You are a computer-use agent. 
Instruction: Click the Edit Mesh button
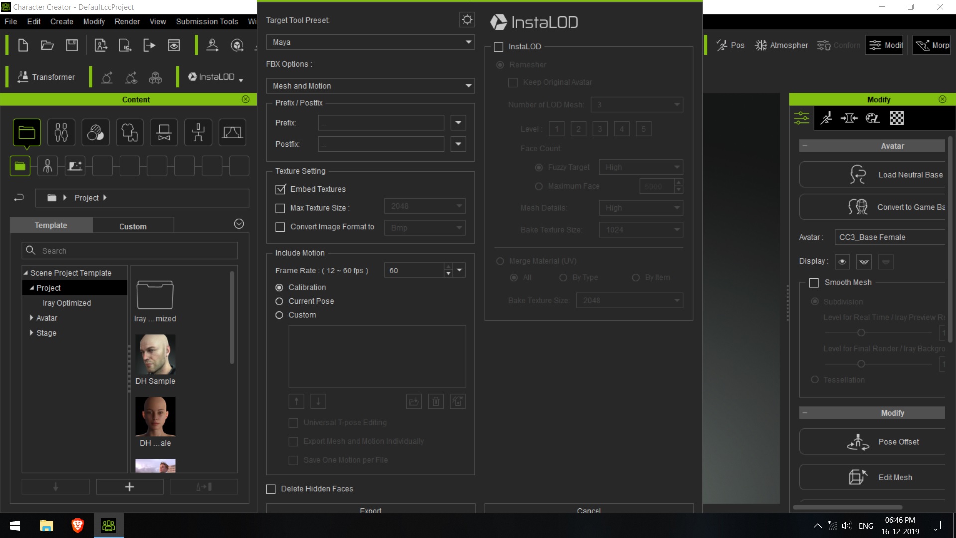pyautogui.click(x=872, y=477)
